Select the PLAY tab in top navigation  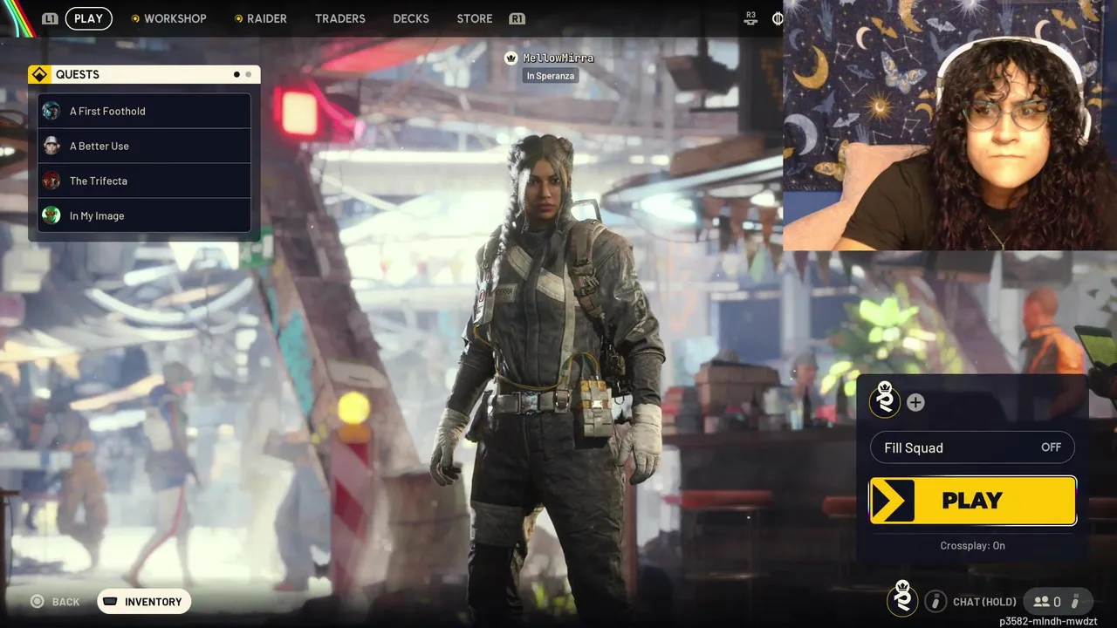88,18
